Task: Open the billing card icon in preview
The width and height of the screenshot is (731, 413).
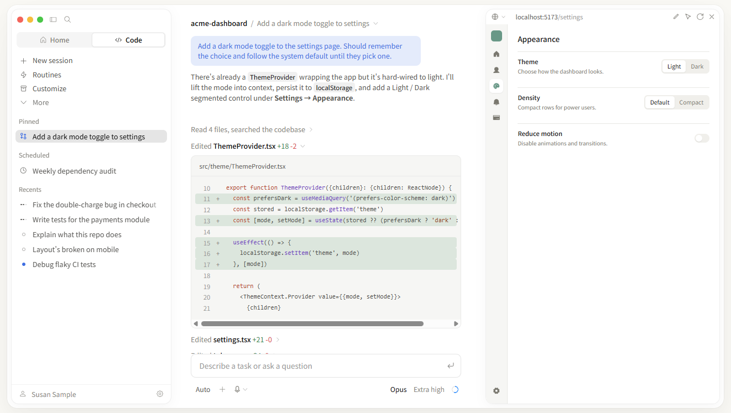Action: [497, 117]
